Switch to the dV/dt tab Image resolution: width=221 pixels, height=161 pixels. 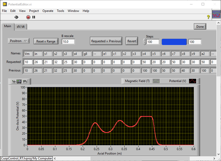21,26
